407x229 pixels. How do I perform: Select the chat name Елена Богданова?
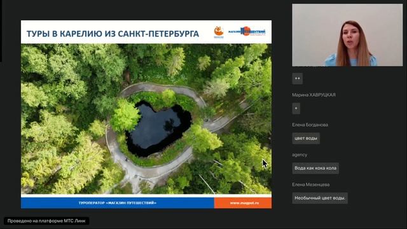(310, 125)
